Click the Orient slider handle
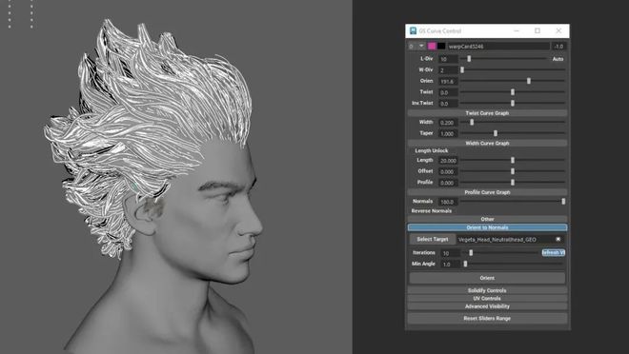 [529, 81]
